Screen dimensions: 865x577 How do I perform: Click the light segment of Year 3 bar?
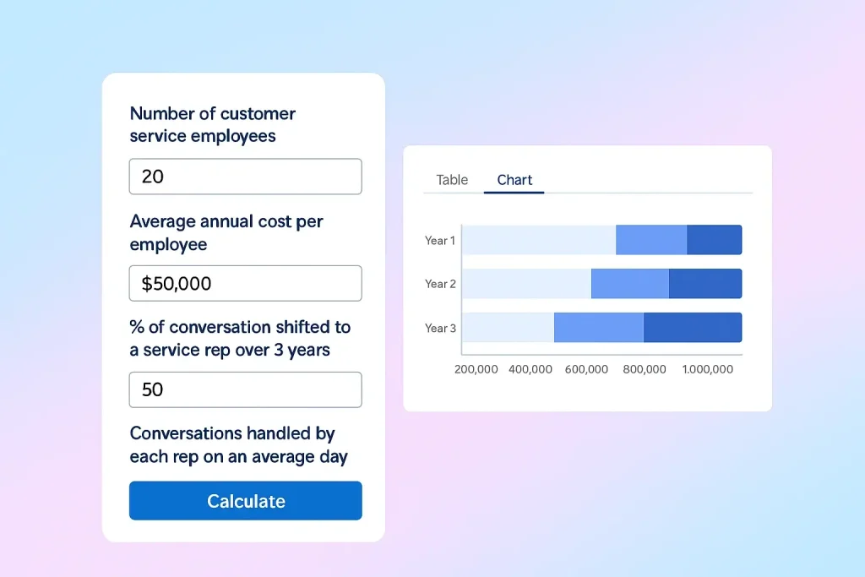point(508,328)
